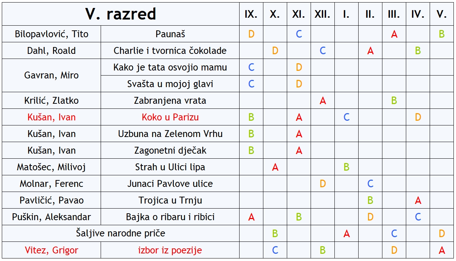
Task: Click the red 'Vitez, Grigor' author name
Action: click(x=52, y=250)
